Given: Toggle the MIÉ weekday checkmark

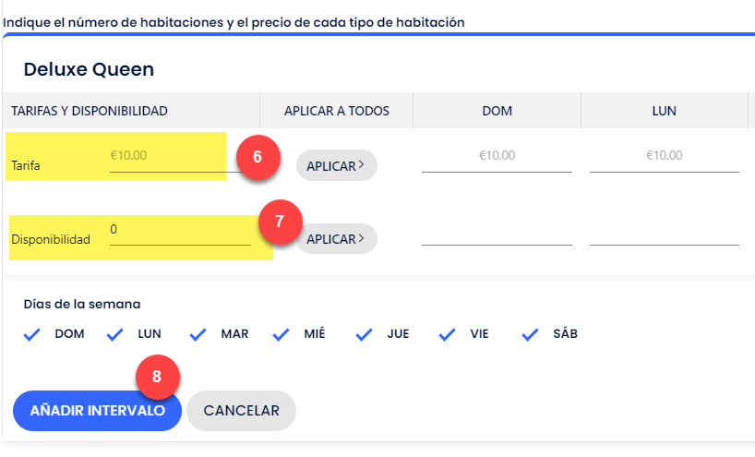Looking at the screenshot, I should point(282,334).
